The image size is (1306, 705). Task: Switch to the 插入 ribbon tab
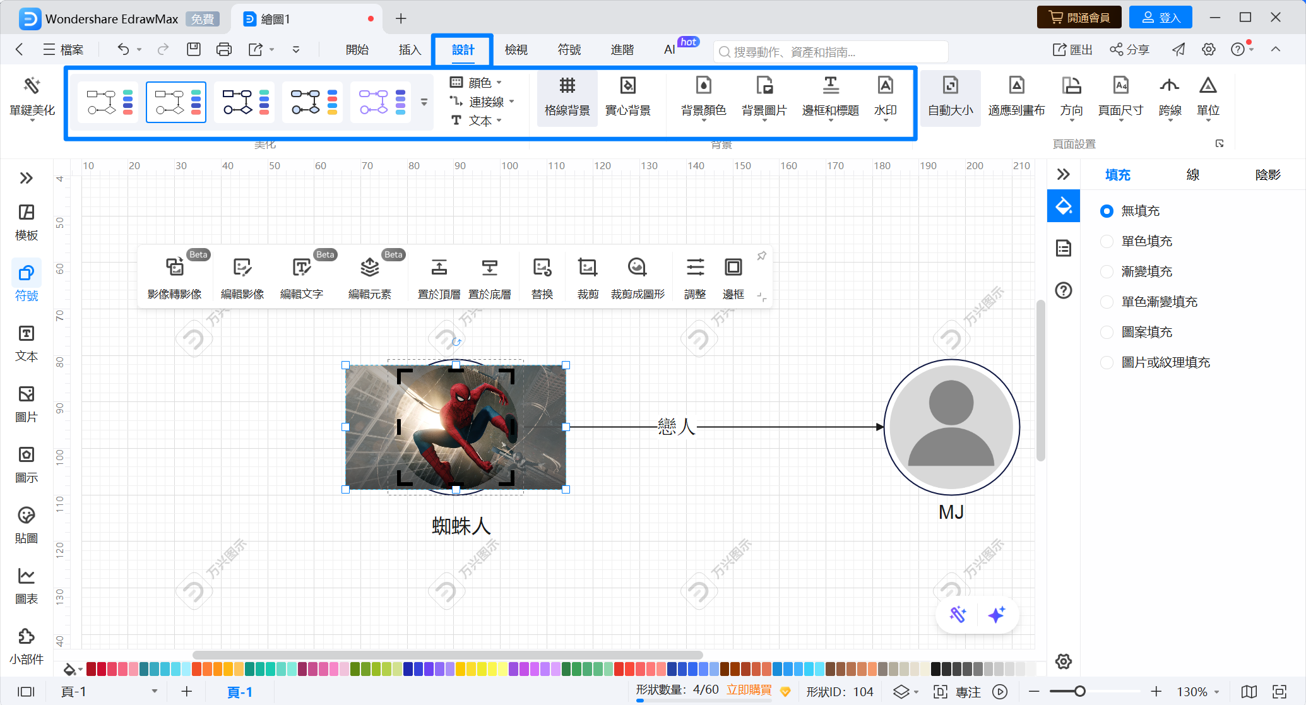(x=410, y=49)
